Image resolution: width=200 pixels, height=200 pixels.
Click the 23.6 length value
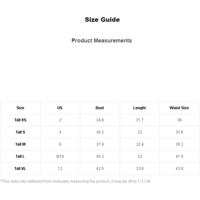coord(140,169)
